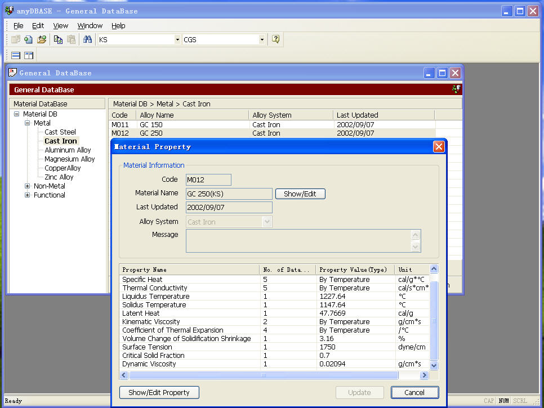This screenshot has width=544, height=408.
Task: Open the View menu
Action: pos(60,26)
